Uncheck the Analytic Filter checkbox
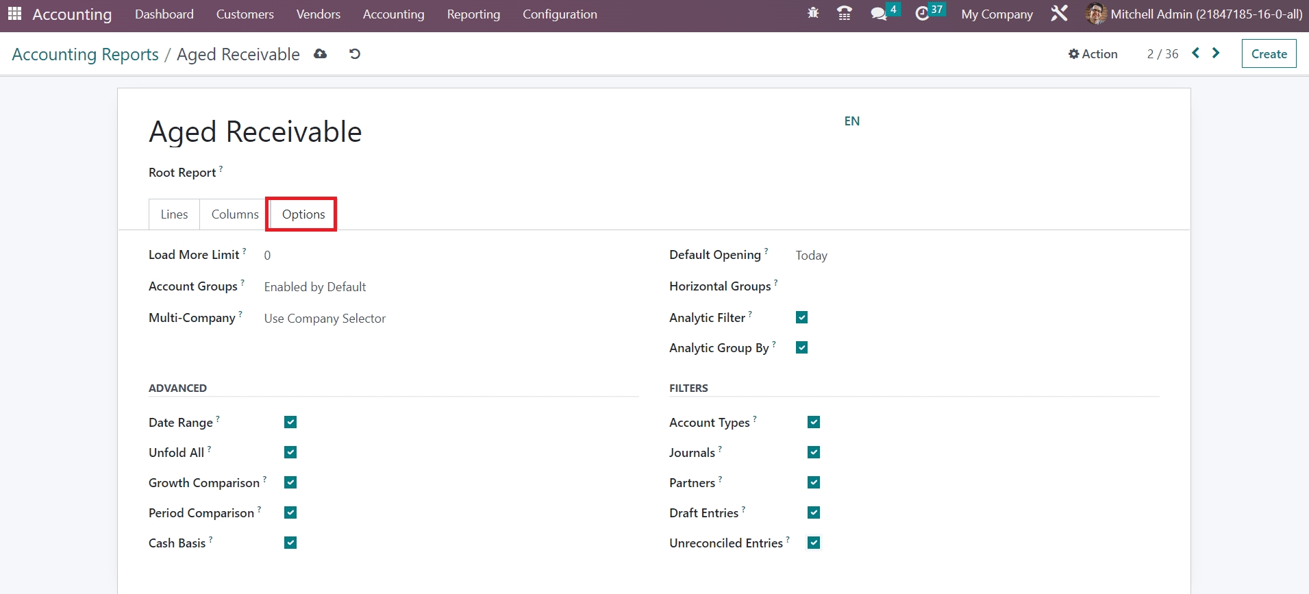Screen dimensions: 1309x594 click(x=801, y=317)
